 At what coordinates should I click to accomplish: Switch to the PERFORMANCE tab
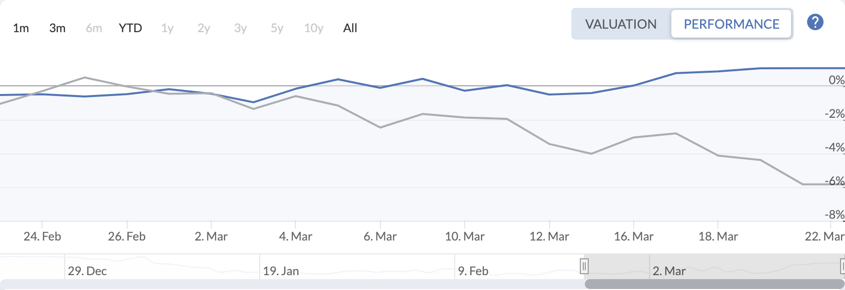(732, 24)
